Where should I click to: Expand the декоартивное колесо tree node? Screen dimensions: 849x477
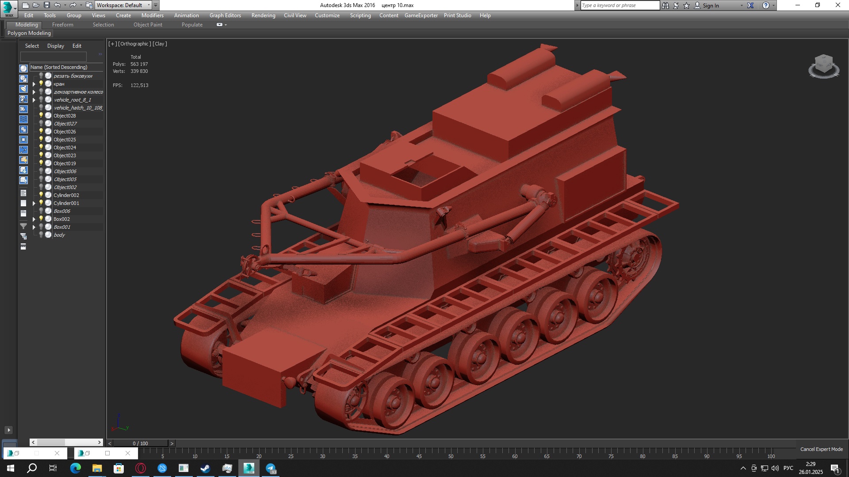click(x=34, y=92)
